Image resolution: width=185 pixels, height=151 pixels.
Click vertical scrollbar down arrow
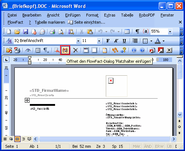coord(180,115)
